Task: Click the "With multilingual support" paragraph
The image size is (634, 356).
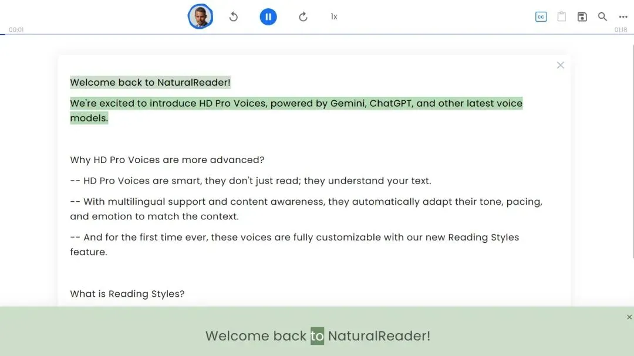Action: [306, 209]
